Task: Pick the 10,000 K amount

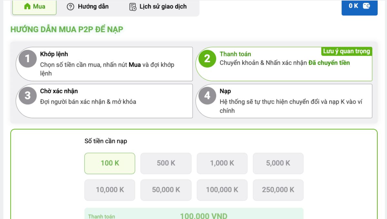Action: click(x=110, y=190)
